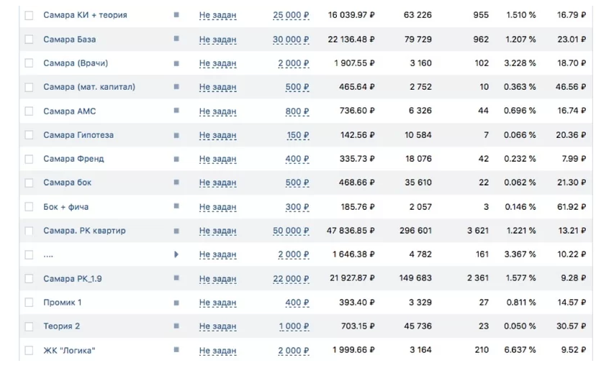
Task: Click stop icon for Самара База
Action: tap(176, 39)
